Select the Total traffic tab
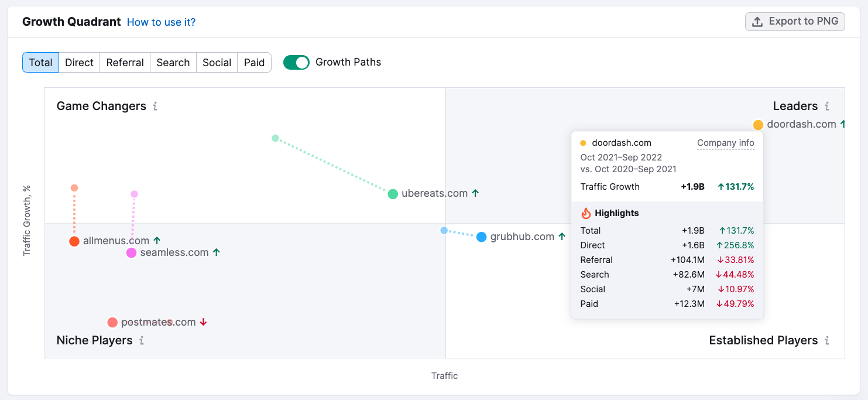868x400 pixels. point(40,63)
